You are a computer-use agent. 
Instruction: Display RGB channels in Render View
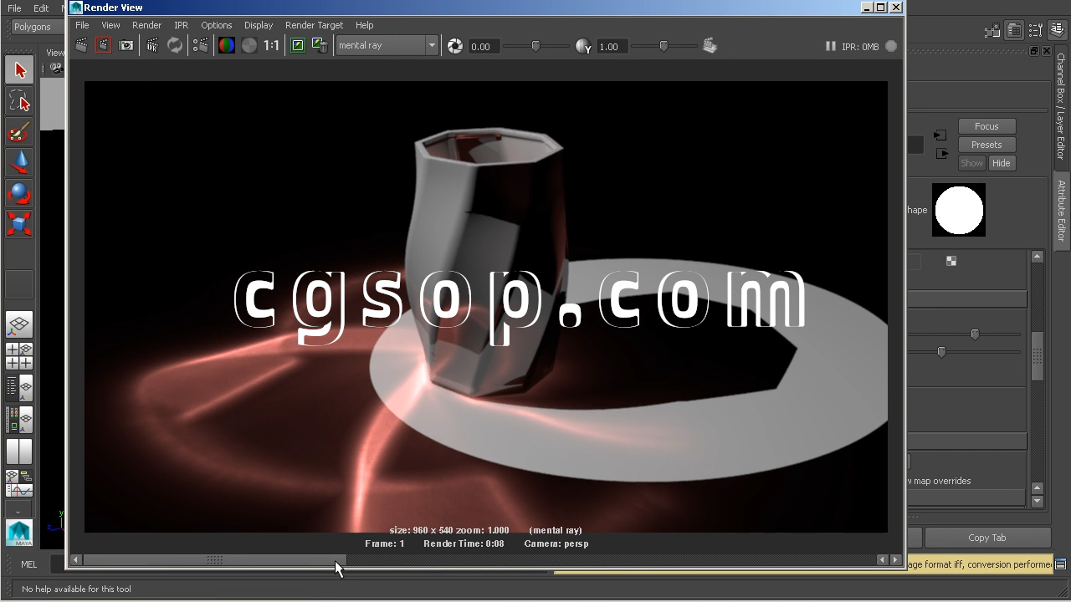pyautogui.click(x=227, y=46)
